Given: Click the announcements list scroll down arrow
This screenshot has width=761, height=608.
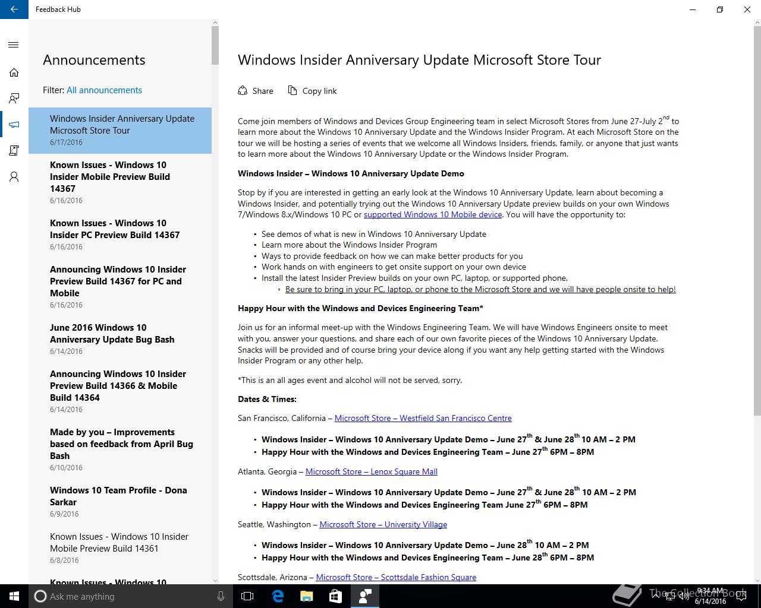Looking at the screenshot, I should 215,580.
